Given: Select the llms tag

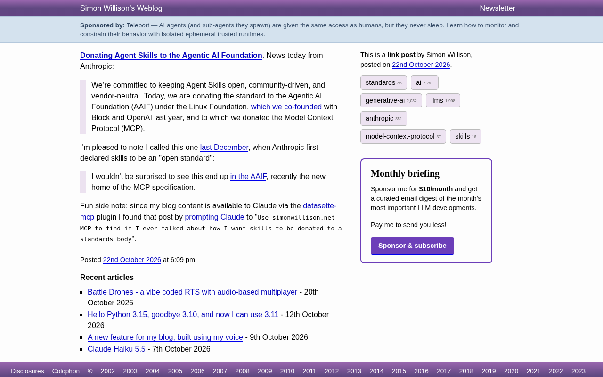Looking at the screenshot, I should [x=443, y=100].
